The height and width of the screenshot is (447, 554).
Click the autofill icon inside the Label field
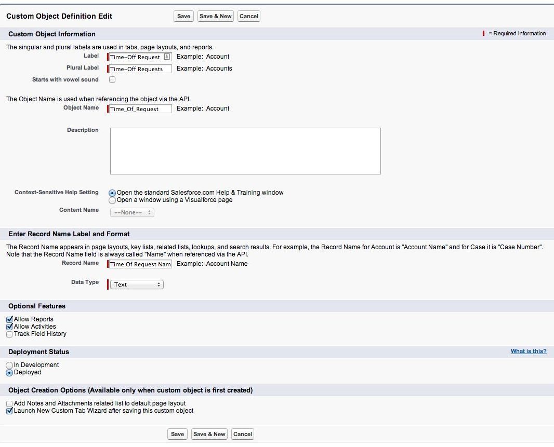(167, 57)
